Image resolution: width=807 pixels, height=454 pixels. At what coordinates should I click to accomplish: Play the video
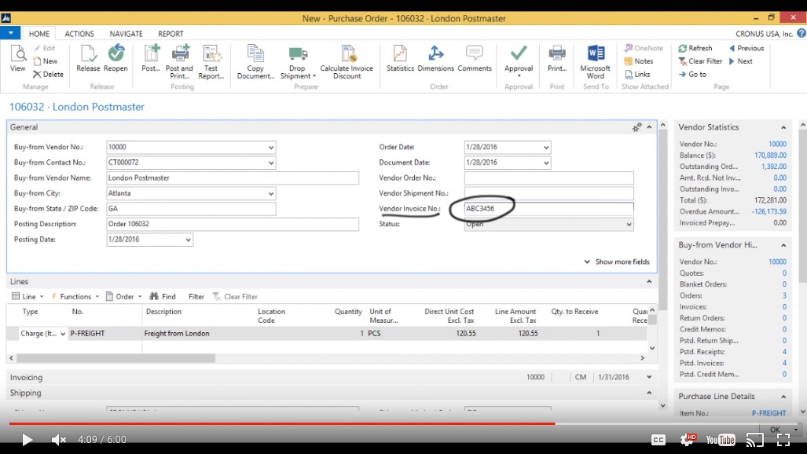pos(27,440)
